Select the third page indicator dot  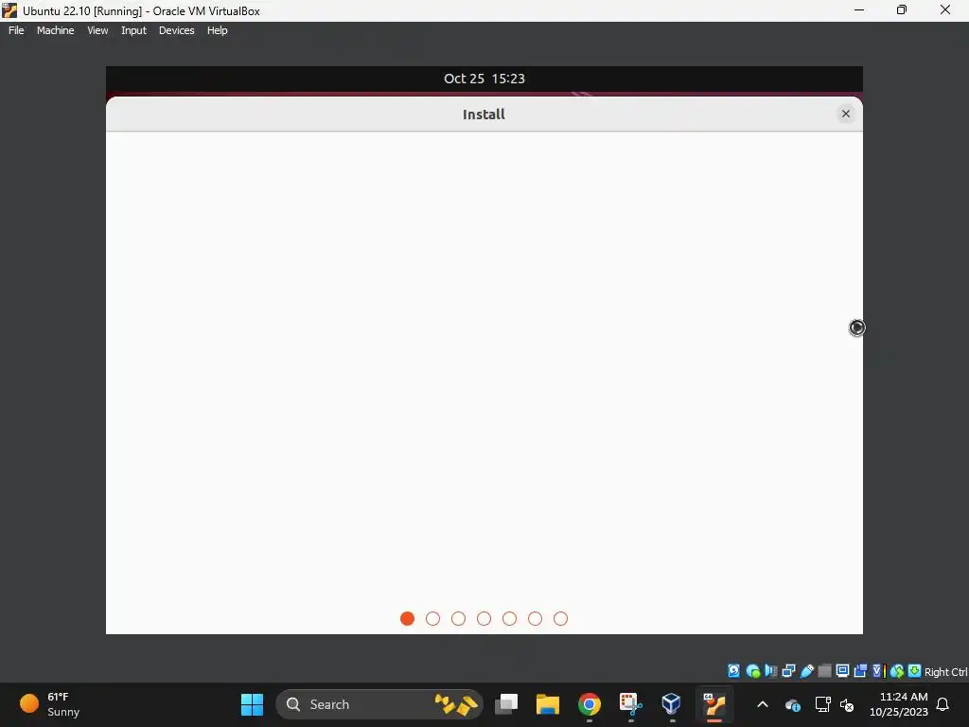coord(458,619)
